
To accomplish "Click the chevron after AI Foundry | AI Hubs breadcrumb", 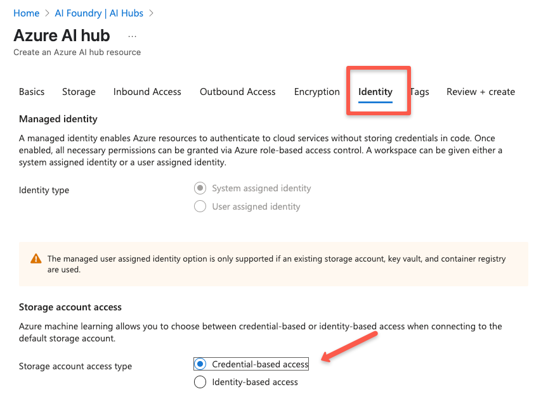I will point(151,13).
